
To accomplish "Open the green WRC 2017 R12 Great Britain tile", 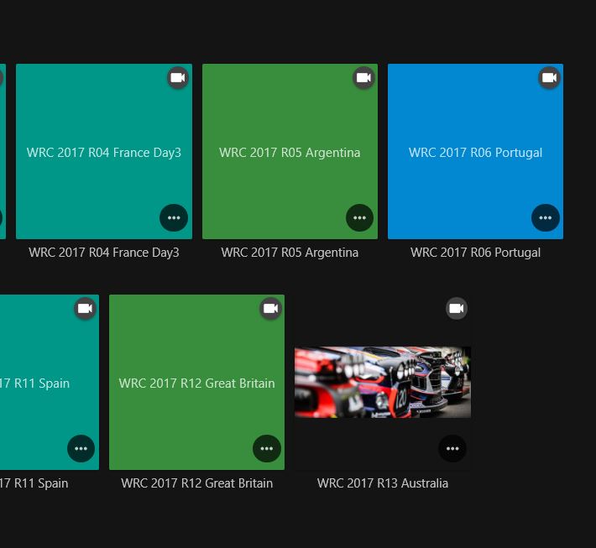I will coord(197,383).
